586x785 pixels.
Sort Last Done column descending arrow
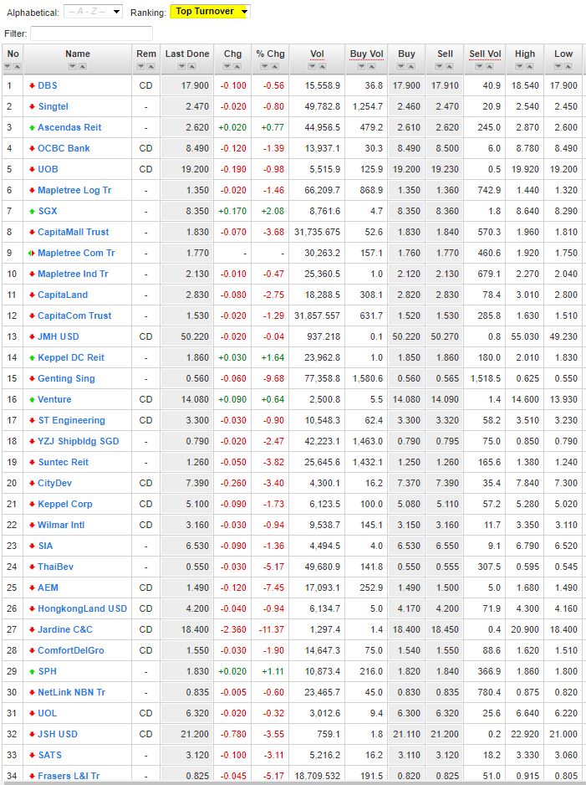182,67
